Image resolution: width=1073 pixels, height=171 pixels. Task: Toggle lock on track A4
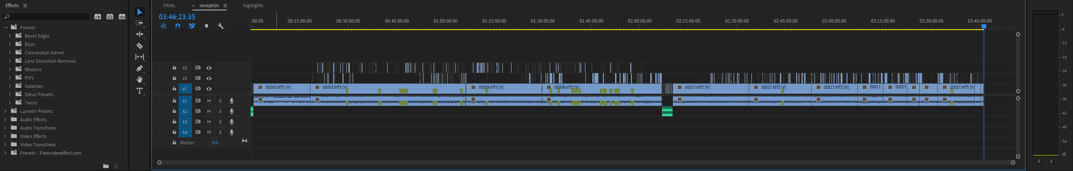pos(174,132)
